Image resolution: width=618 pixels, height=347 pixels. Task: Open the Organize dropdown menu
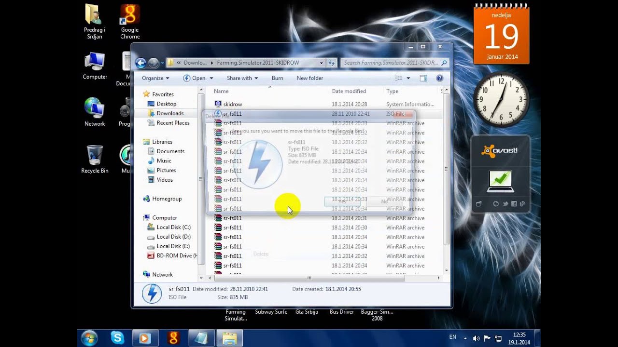[x=155, y=78]
